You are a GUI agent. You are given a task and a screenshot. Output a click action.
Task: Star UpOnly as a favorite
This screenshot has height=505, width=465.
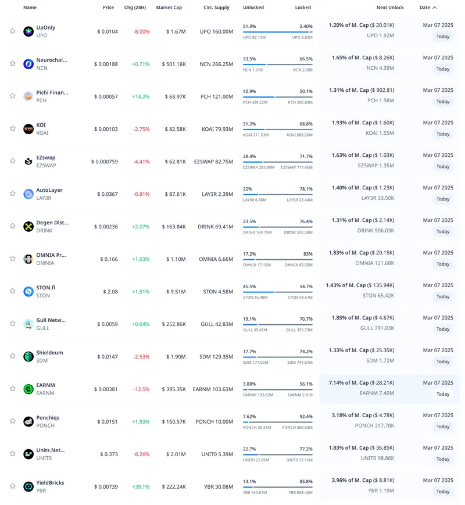(12, 31)
